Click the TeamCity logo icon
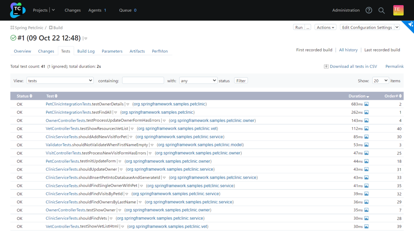The height and width of the screenshot is (232, 414). tap(18, 10)
